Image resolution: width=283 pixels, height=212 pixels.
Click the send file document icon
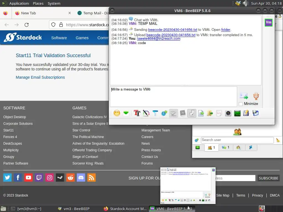point(201,113)
